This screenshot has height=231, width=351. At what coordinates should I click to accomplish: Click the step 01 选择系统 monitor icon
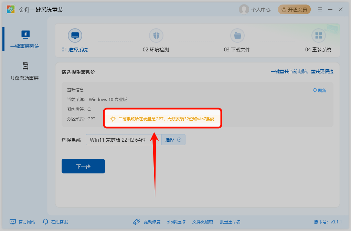pos(75,36)
